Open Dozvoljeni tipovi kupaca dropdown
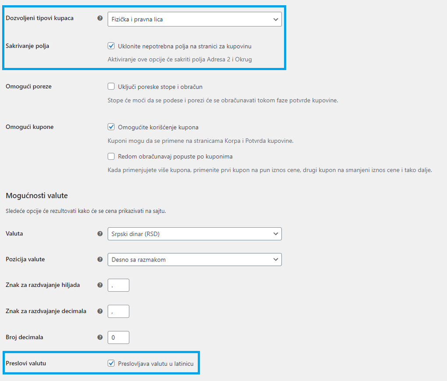The height and width of the screenshot is (381, 447). (x=194, y=19)
